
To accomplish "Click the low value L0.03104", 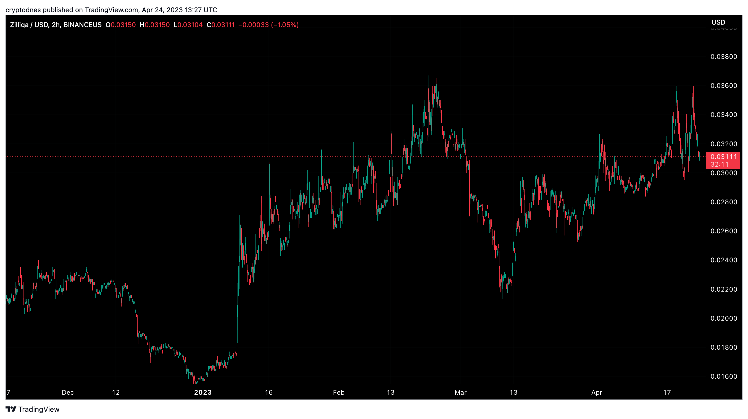I will click(188, 25).
